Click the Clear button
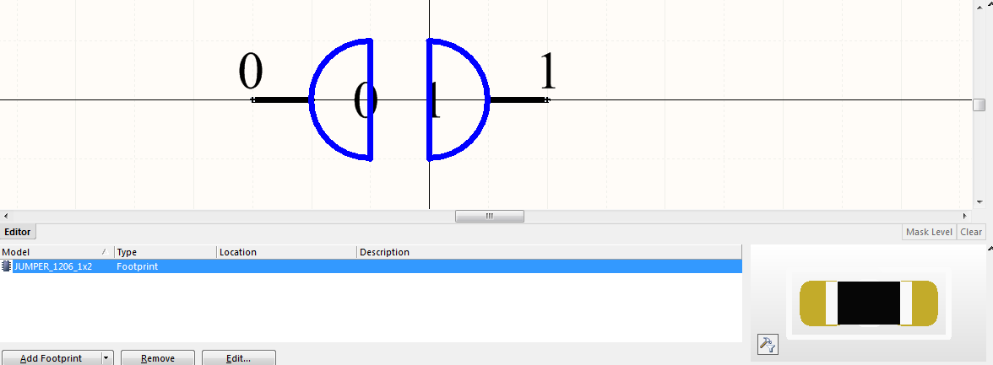This screenshot has height=365, width=993. click(971, 232)
